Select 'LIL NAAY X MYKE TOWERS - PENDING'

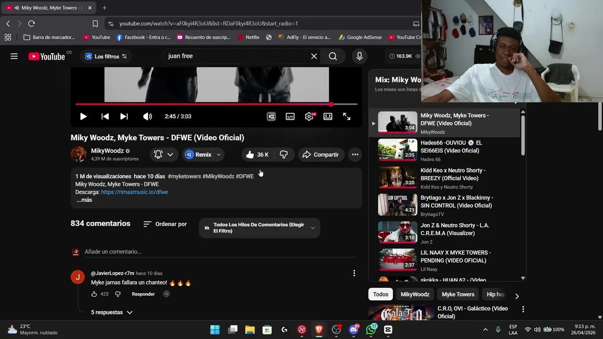pyautogui.click(x=444, y=260)
